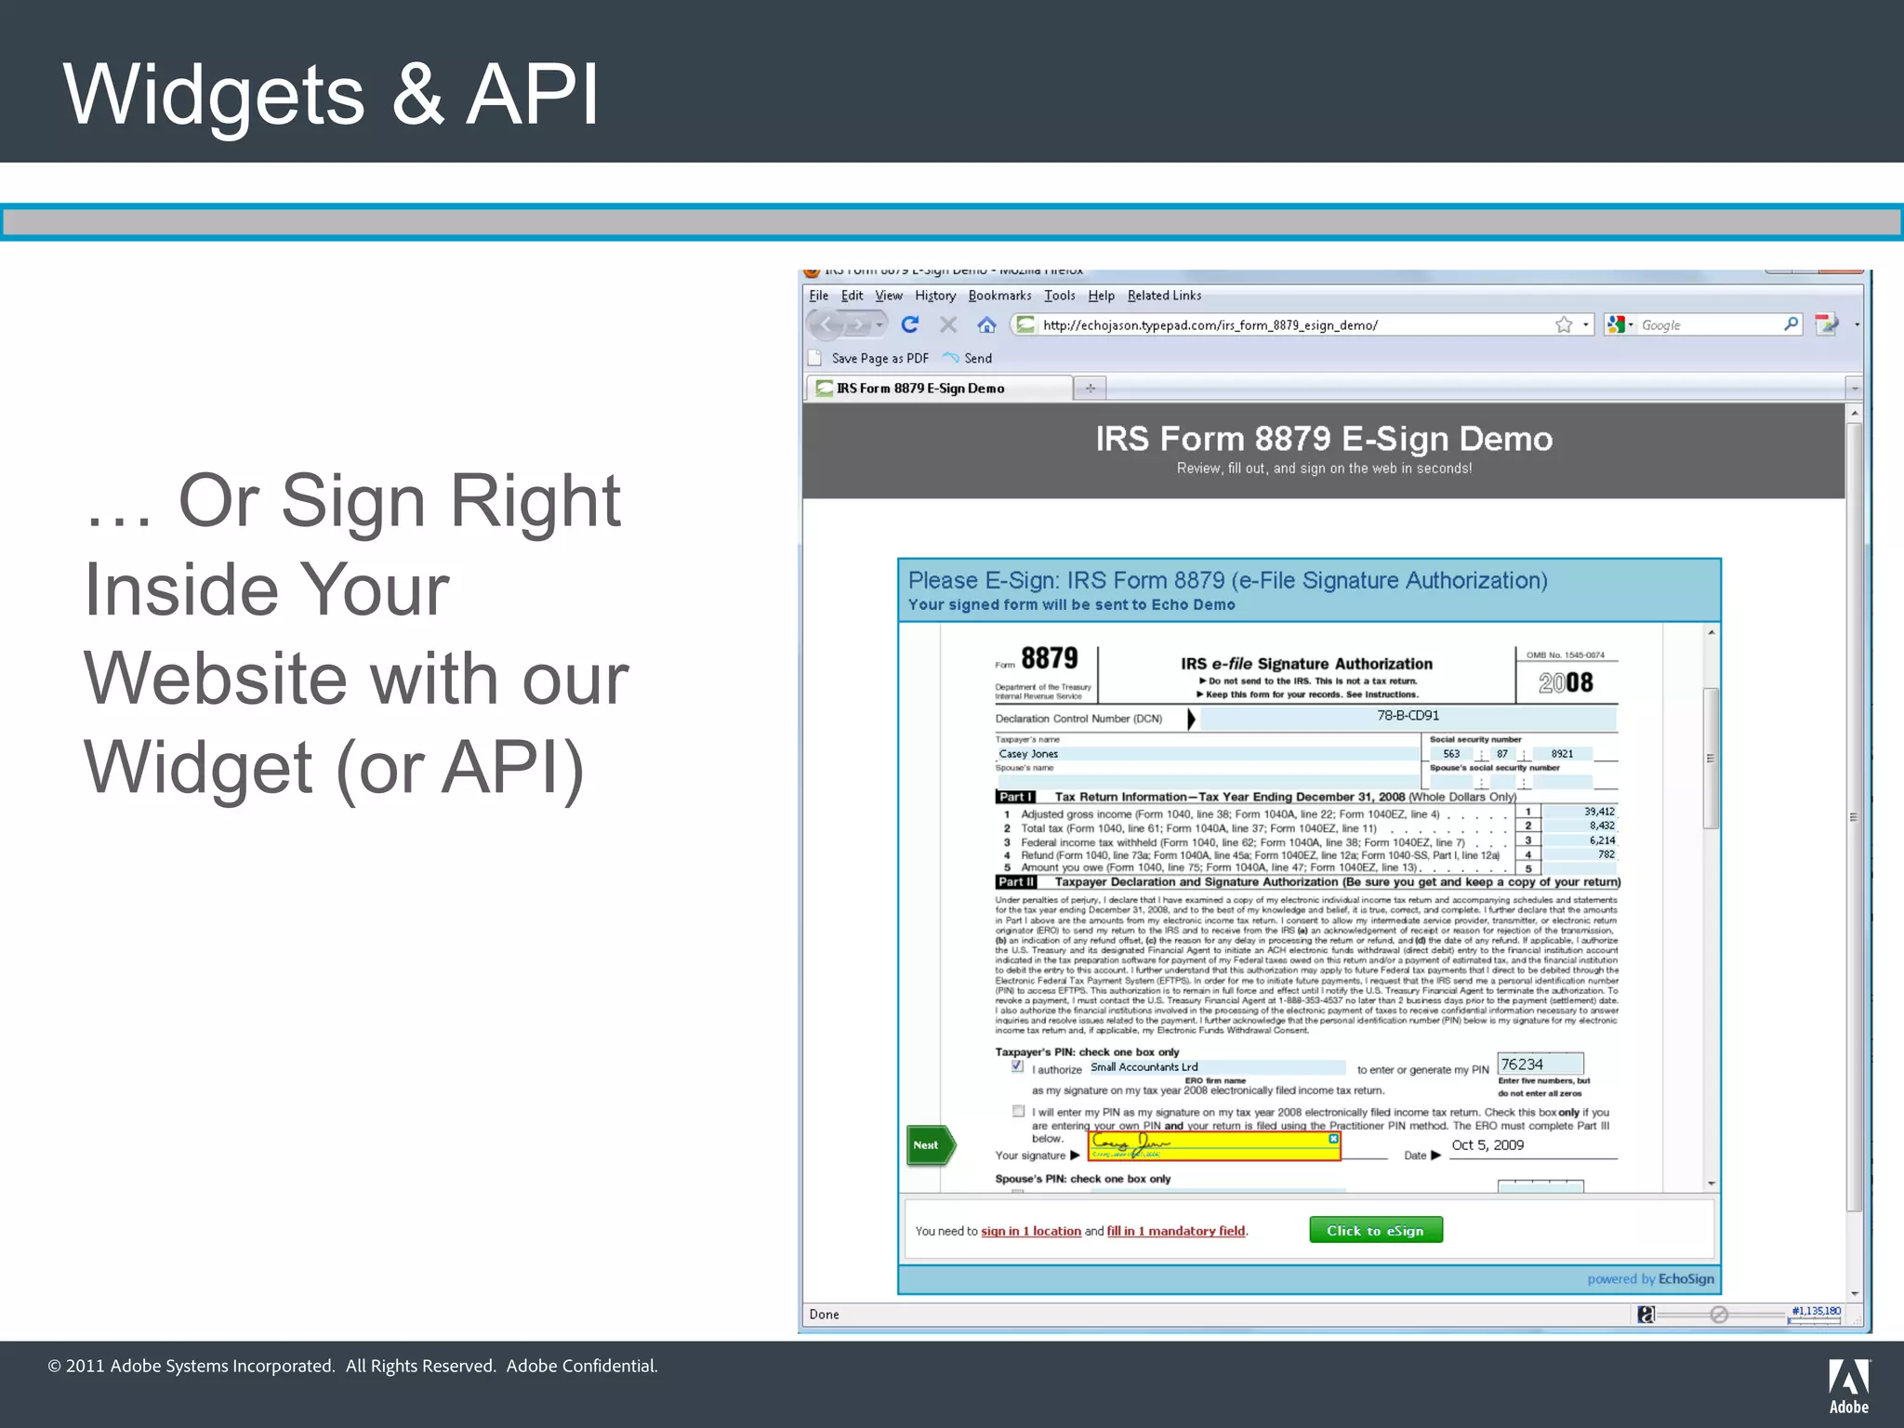Viewport: 1904px width, 1428px height.
Task: Click line 3 amount 6,214
Action: pyautogui.click(x=1578, y=840)
